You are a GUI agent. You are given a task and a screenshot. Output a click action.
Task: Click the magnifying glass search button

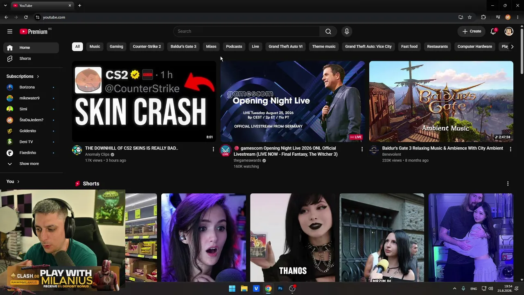pos(328,31)
